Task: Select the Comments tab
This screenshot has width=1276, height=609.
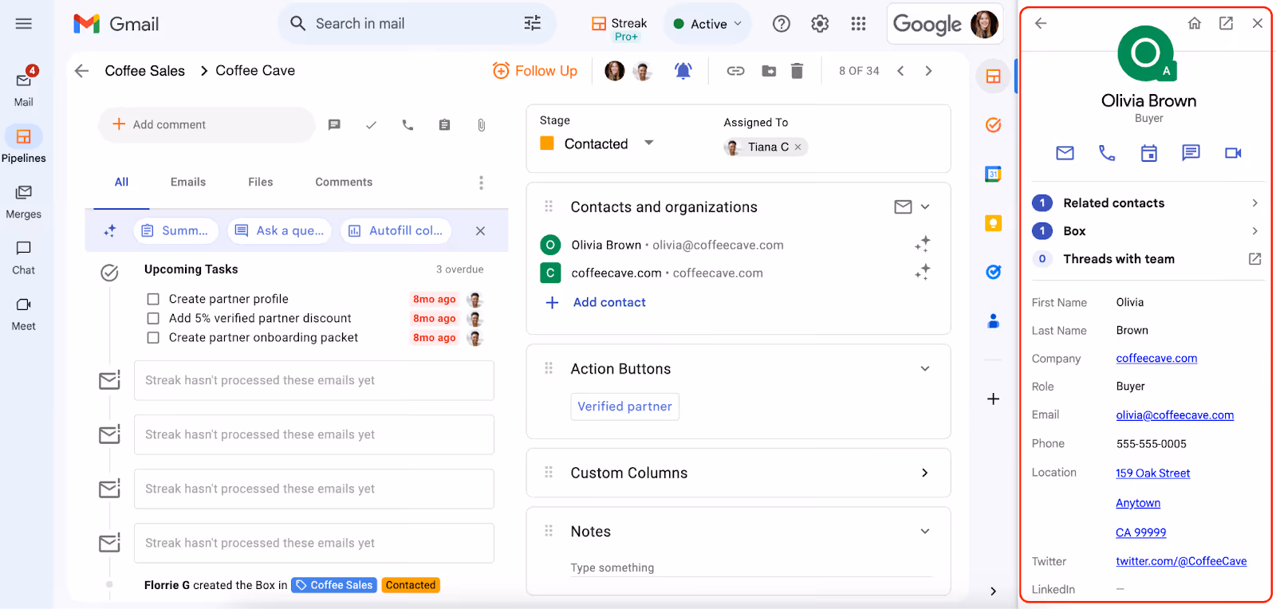Action: pos(344,183)
